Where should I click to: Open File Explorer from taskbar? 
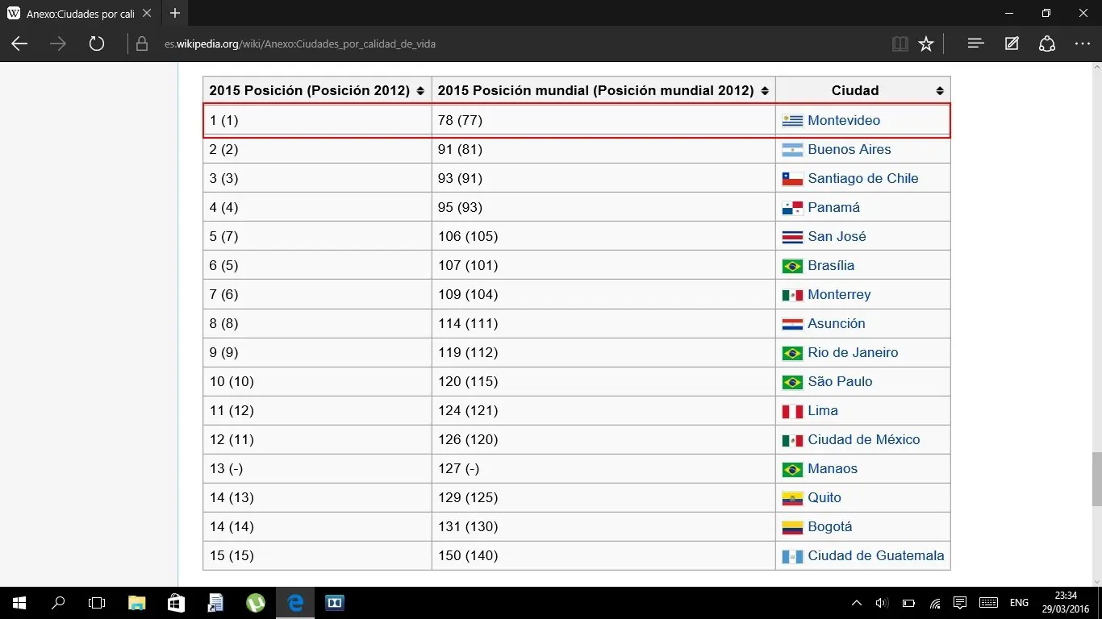coord(136,602)
